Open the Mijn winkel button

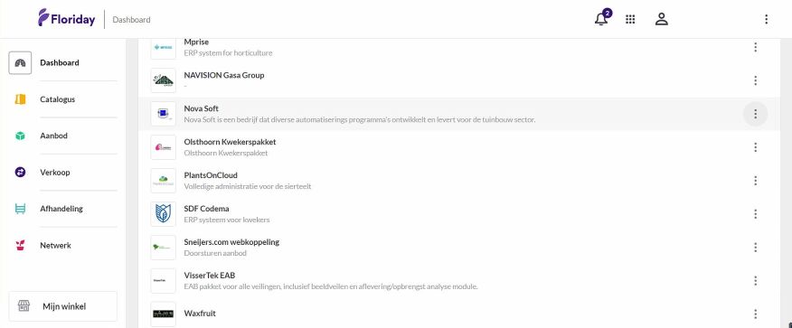click(63, 306)
